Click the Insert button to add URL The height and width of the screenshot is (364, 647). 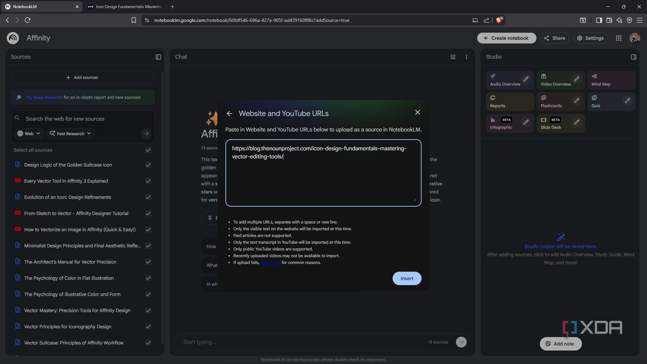click(407, 278)
